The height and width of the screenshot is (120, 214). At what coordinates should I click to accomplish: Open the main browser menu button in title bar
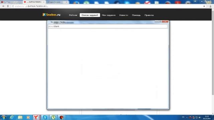point(195,1)
